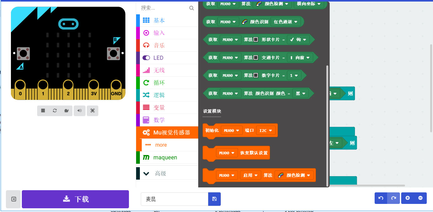
Task: Expand the 高级 advanced section
Action: pos(167,173)
